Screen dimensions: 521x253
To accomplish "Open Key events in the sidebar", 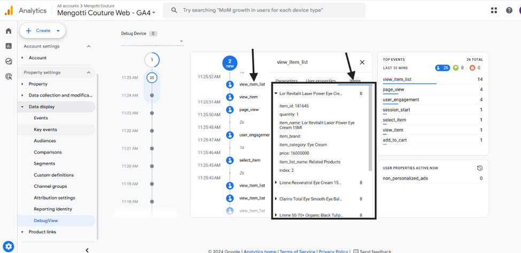I will point(45,130).
